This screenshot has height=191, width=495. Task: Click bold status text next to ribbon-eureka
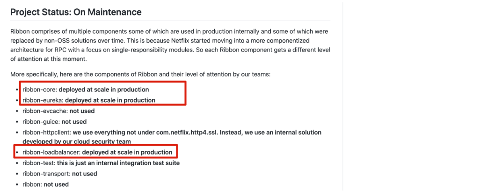110,100
